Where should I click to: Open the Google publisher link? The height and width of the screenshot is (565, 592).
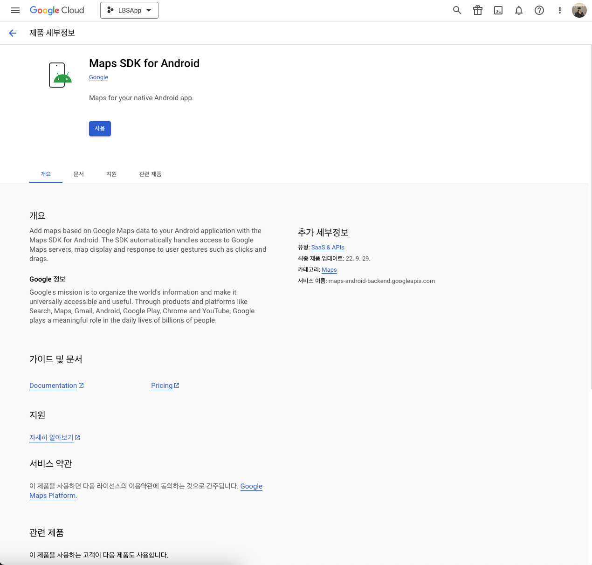pos(98,77)
